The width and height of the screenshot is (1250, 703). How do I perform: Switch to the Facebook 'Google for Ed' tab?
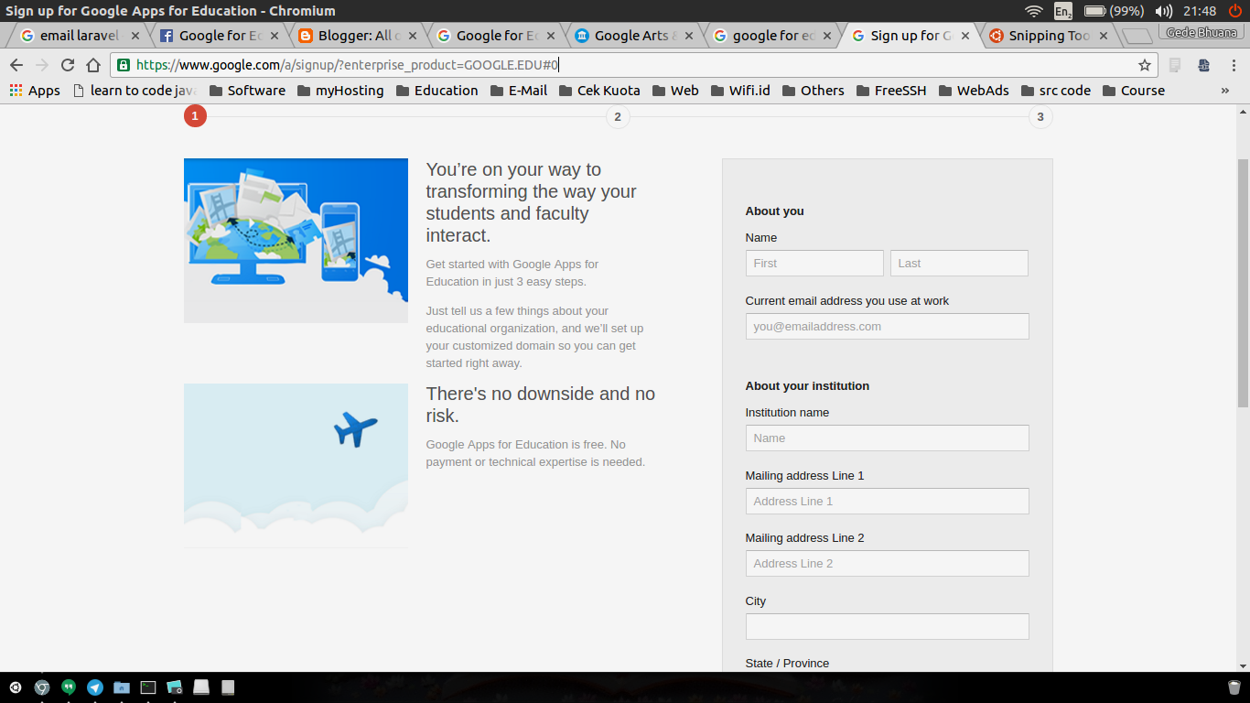point(217,36)
